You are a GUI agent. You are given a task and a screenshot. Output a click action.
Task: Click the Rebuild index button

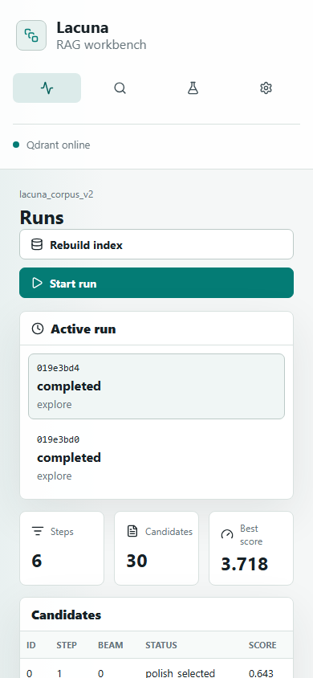tap(156, 244)
